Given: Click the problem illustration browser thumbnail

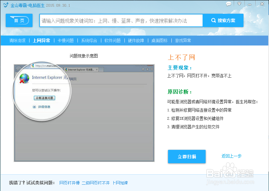Looking at the screenshot, I should tap(84, 113).
